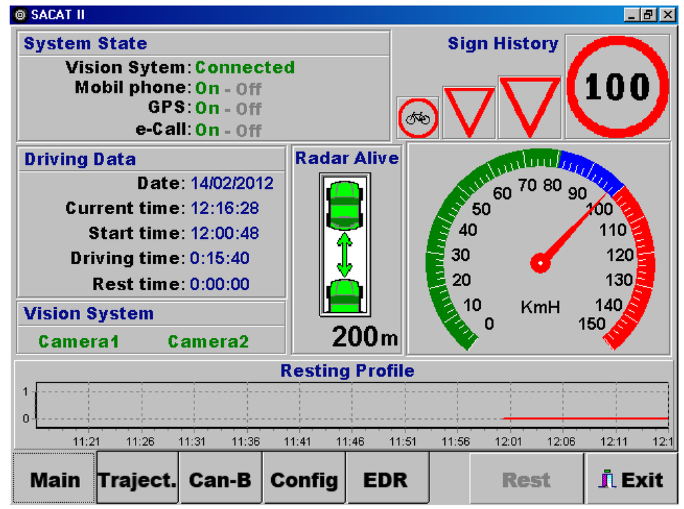
Task: Open the Can-B tab
Action: 220,480
